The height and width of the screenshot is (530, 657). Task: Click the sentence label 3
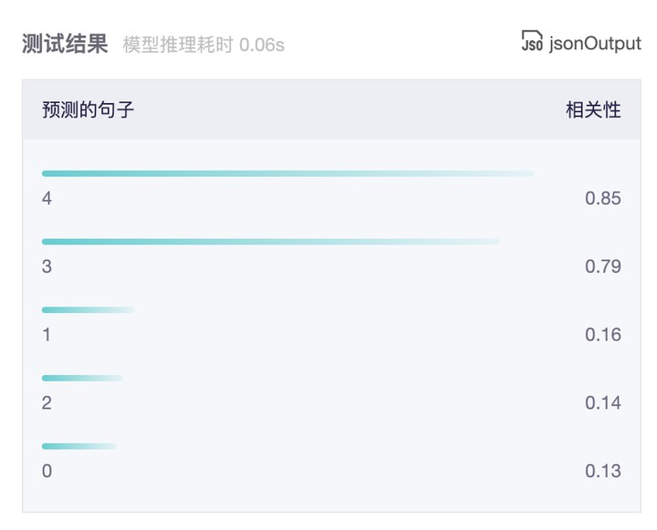[47, 266]
